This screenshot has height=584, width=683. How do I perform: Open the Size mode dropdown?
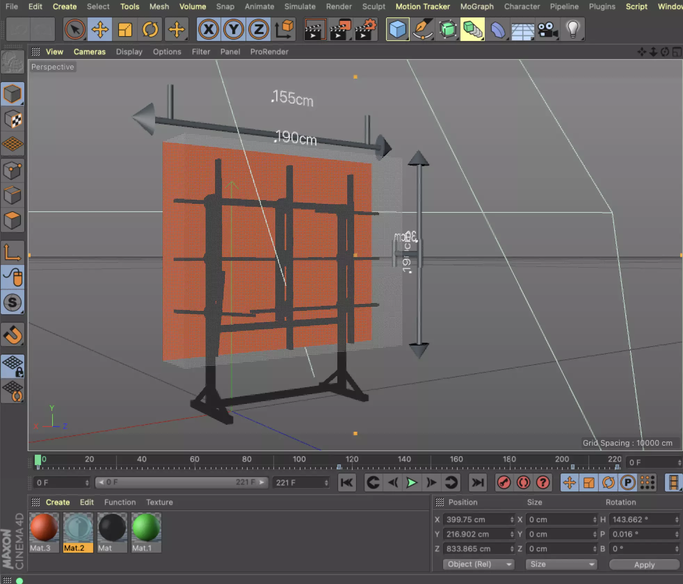coord(561,564)
